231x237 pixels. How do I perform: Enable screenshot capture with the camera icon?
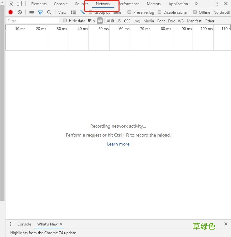[31, 12]
